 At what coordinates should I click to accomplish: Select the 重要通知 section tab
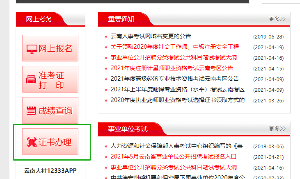(x=121, y=19)
